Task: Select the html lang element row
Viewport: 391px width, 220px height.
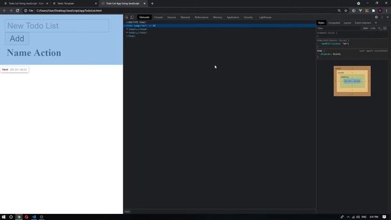Action: [220, 26]
